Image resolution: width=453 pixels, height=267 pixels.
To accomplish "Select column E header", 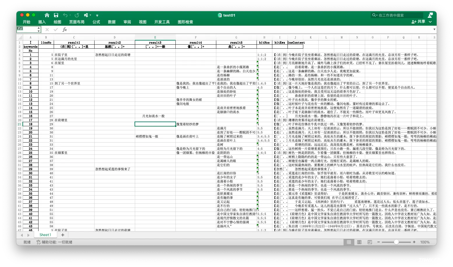I will click(x=155, y=37).
